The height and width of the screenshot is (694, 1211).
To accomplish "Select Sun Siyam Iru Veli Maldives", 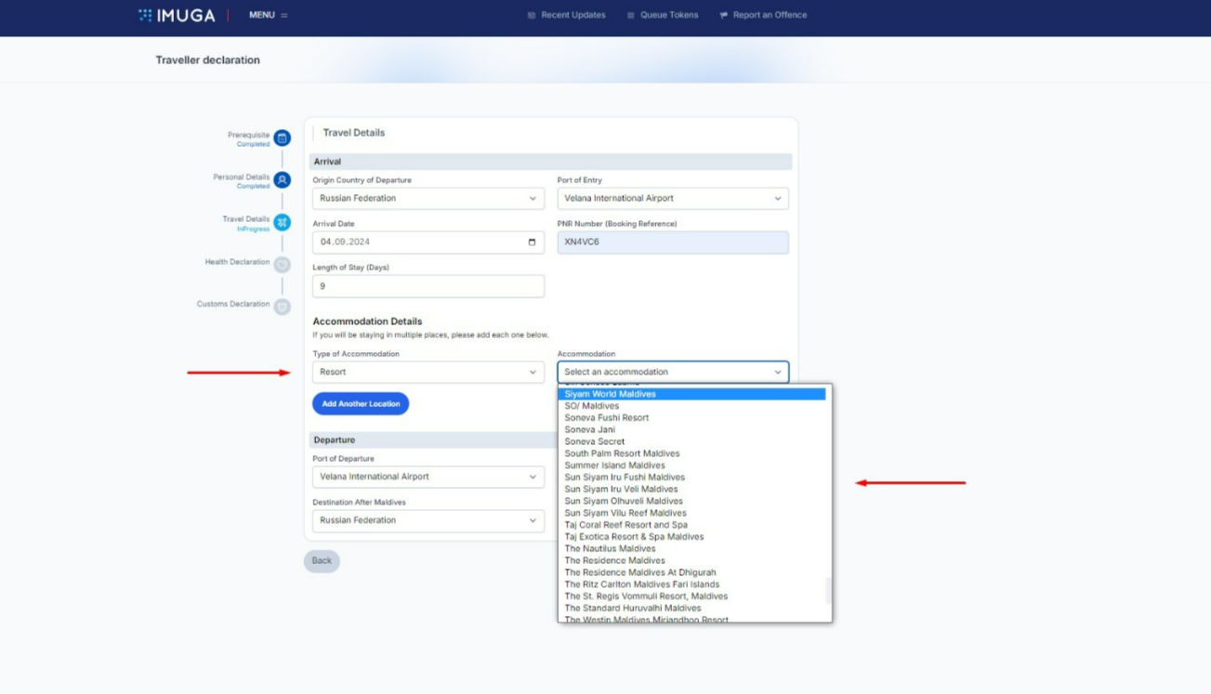I will coord(691,490).
